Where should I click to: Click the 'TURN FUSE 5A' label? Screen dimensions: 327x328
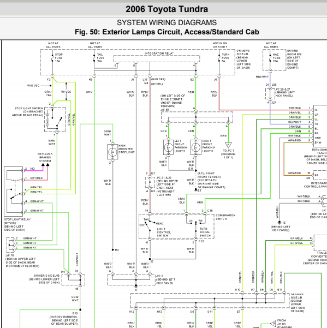click(x=225, y=58)
